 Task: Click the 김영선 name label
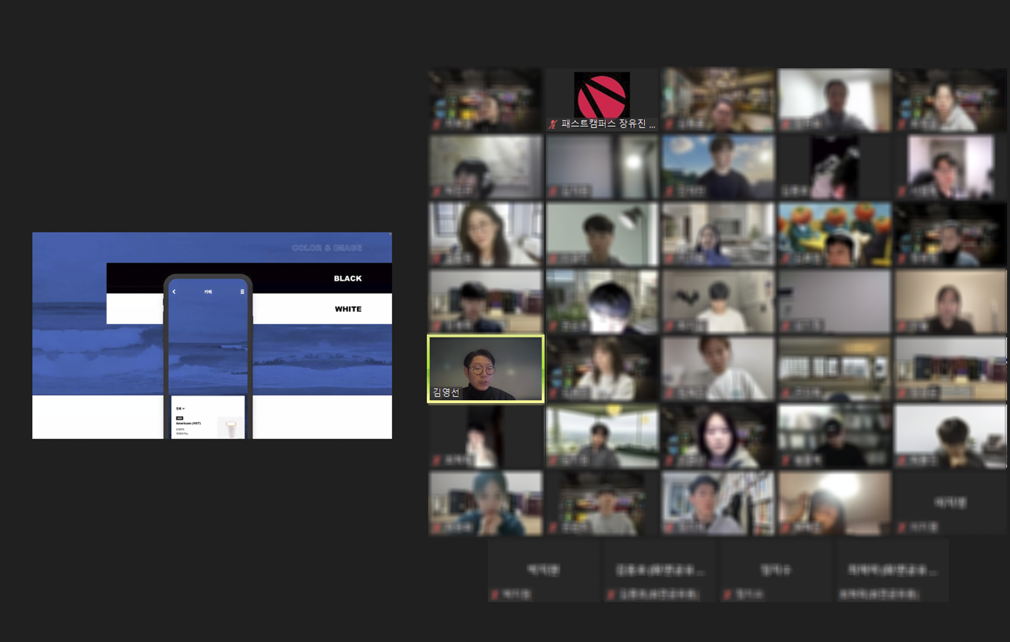point(446,393)
